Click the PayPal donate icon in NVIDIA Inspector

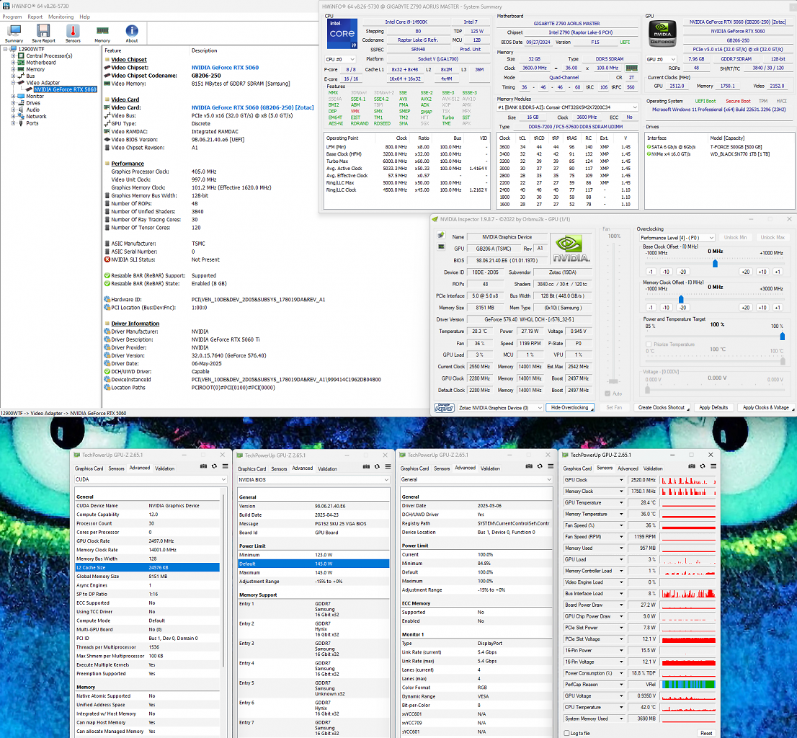pos(444,408)
